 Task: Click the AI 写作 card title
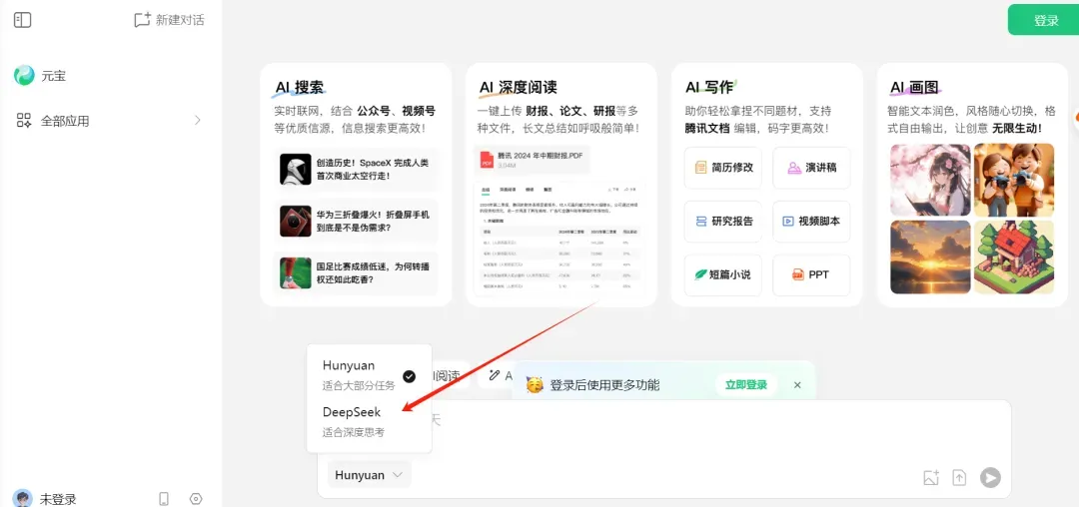coord(708,87)
